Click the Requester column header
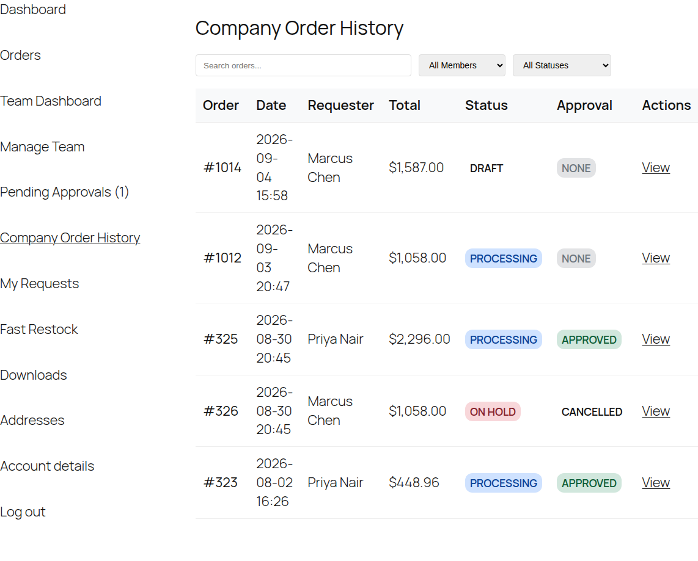Image resolution: width=698 pixels, height=561 pixels. [x=340, y=106]
